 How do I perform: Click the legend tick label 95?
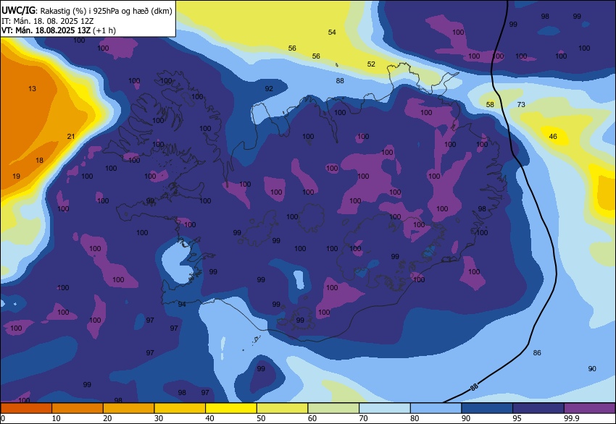pos(517,418)
